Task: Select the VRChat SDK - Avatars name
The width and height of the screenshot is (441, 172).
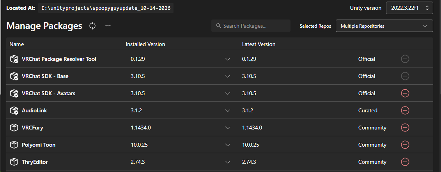Action: coord(49,94)
